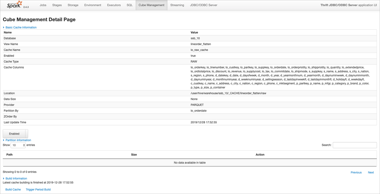Click the Showing 0 to 0 entries text
Screen dimensions: 380x194
20,172
